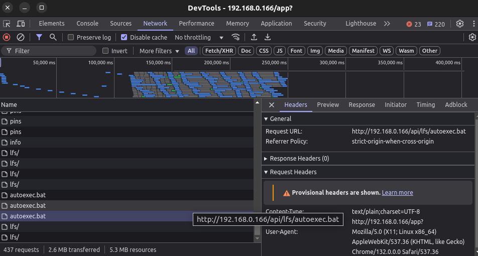This screenshot has height=256, width=478.
Task: Open Network panel settings gear
Action: point(472,37)
